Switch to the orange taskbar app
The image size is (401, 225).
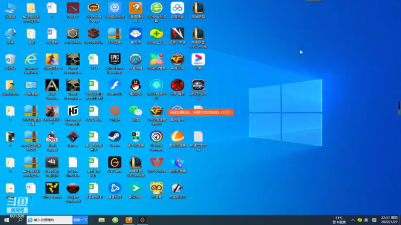129,220
